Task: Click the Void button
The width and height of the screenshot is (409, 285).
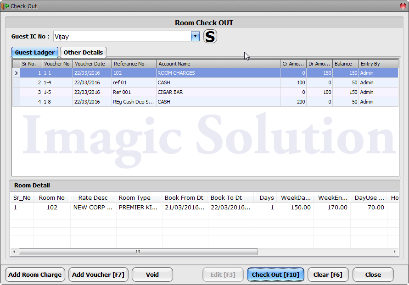Action: tap(152, 274)
